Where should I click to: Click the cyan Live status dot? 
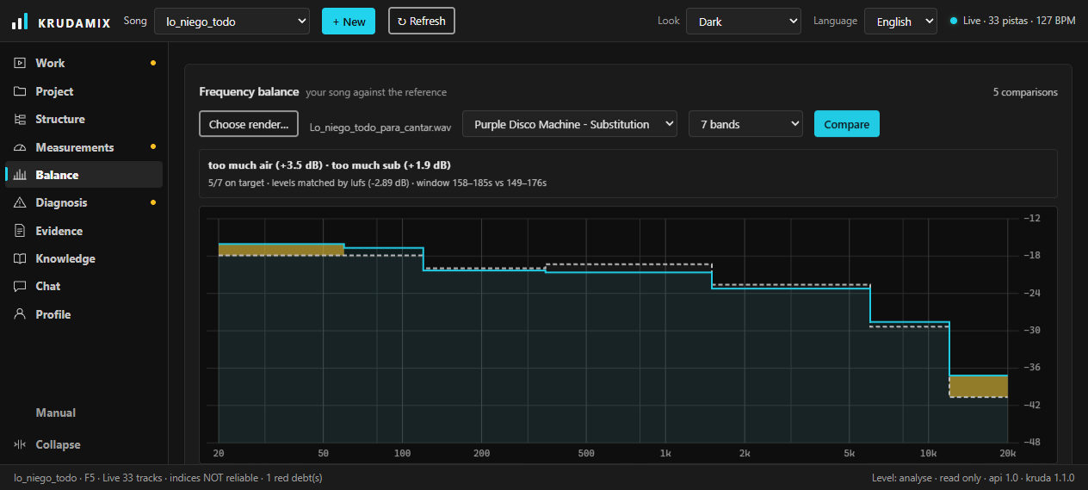[x=953, y=21]
